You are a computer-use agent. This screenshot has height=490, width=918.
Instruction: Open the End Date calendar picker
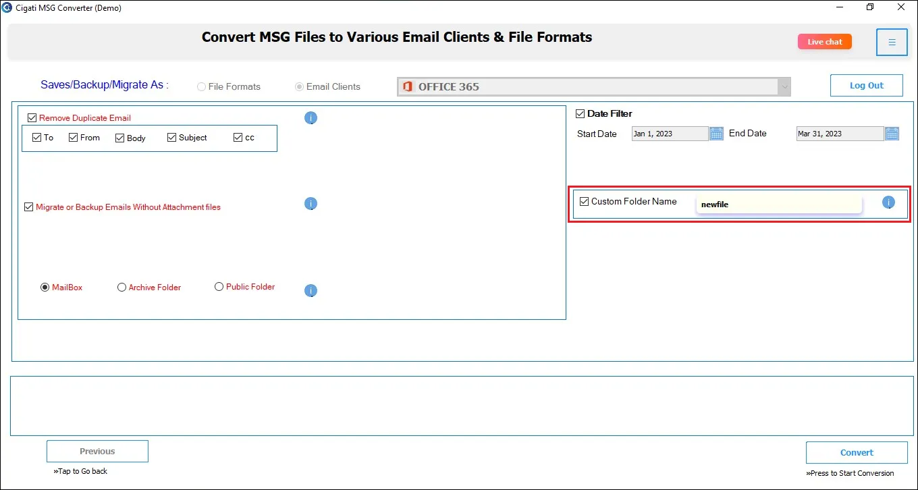(892, 134)
